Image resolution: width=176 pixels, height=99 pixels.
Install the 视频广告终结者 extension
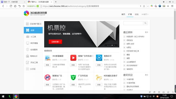73,65
